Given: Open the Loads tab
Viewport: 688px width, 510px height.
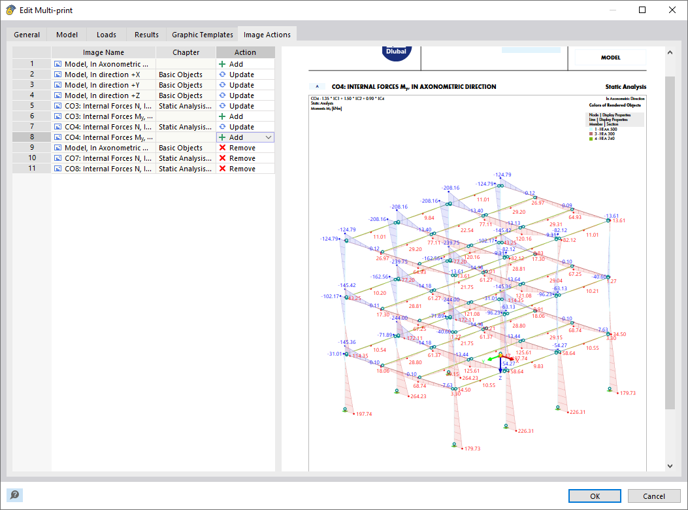Looking at the screenshot, I should [x=106, y=35].
